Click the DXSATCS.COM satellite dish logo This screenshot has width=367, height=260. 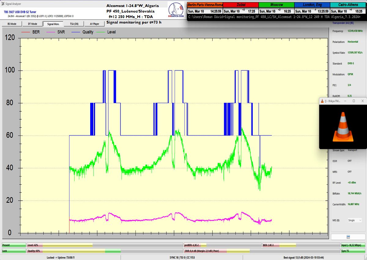pyautogui.click(x=176, y=12)
